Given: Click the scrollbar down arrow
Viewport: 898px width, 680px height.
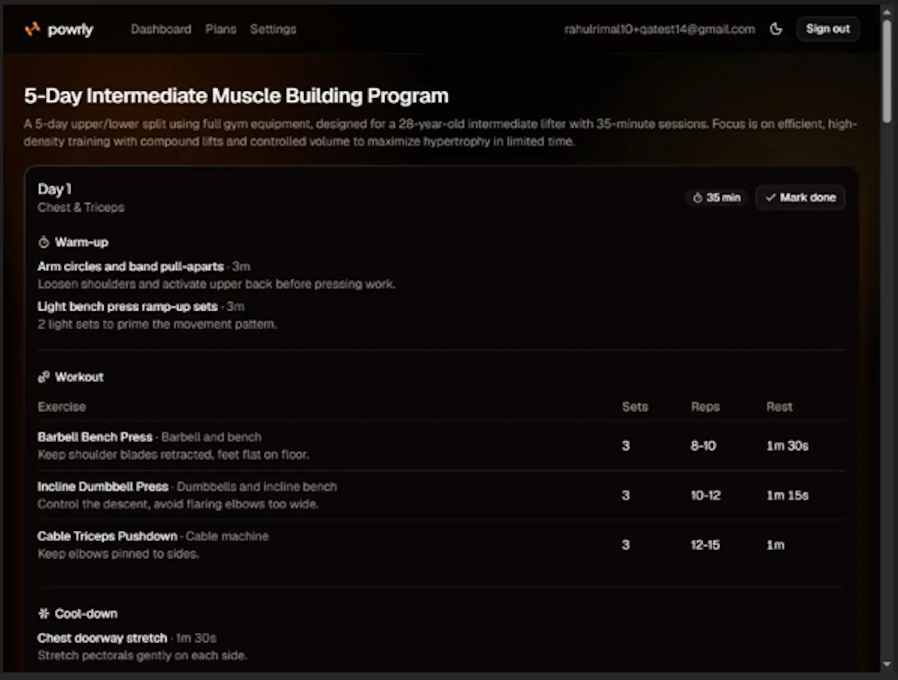Looking at the screenshot, I should point(887,664).
